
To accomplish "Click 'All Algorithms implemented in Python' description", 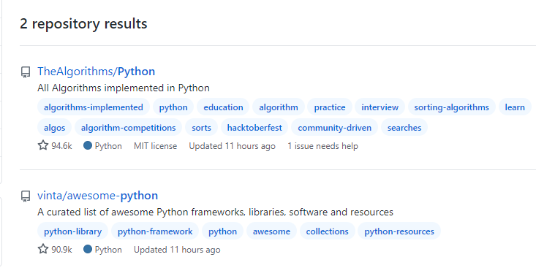I will tap(124, 88).
